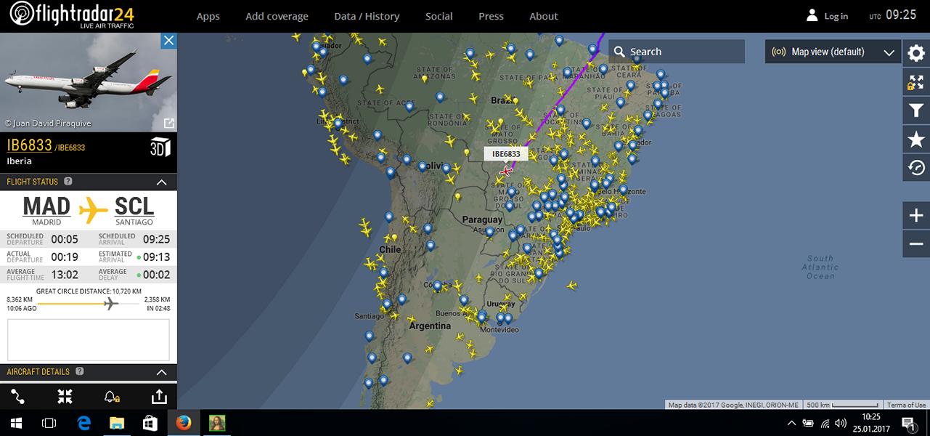Viewport: 930px width, 436px height.
Task: Open the volume control in system tray
Action: pyautogui.click(x=841, y=423)
